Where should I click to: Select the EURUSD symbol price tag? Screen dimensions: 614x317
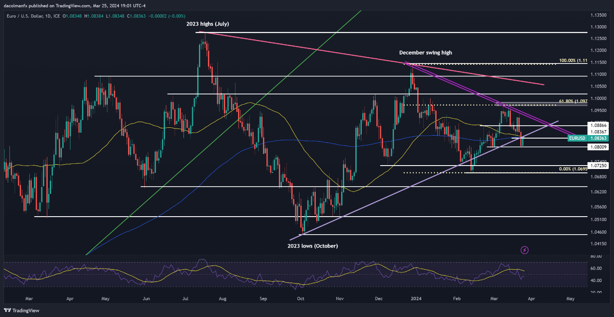(x=577, y=138)
